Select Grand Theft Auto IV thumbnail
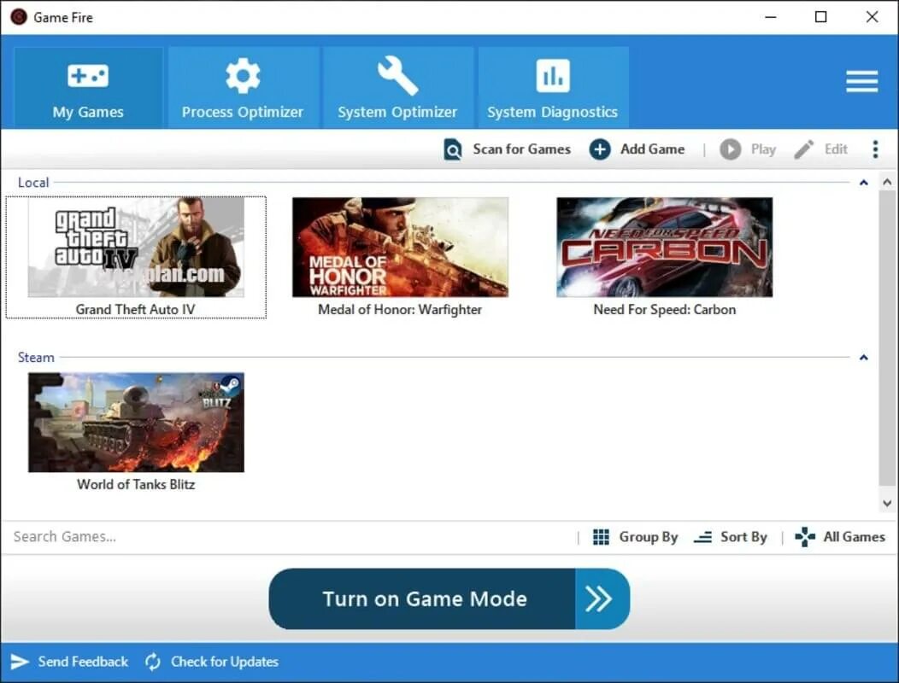 coord(136,247)
